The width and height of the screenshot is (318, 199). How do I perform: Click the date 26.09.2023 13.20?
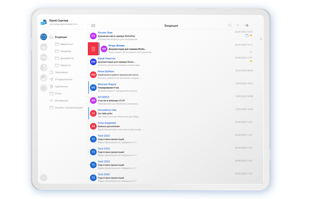pos(244,32)
